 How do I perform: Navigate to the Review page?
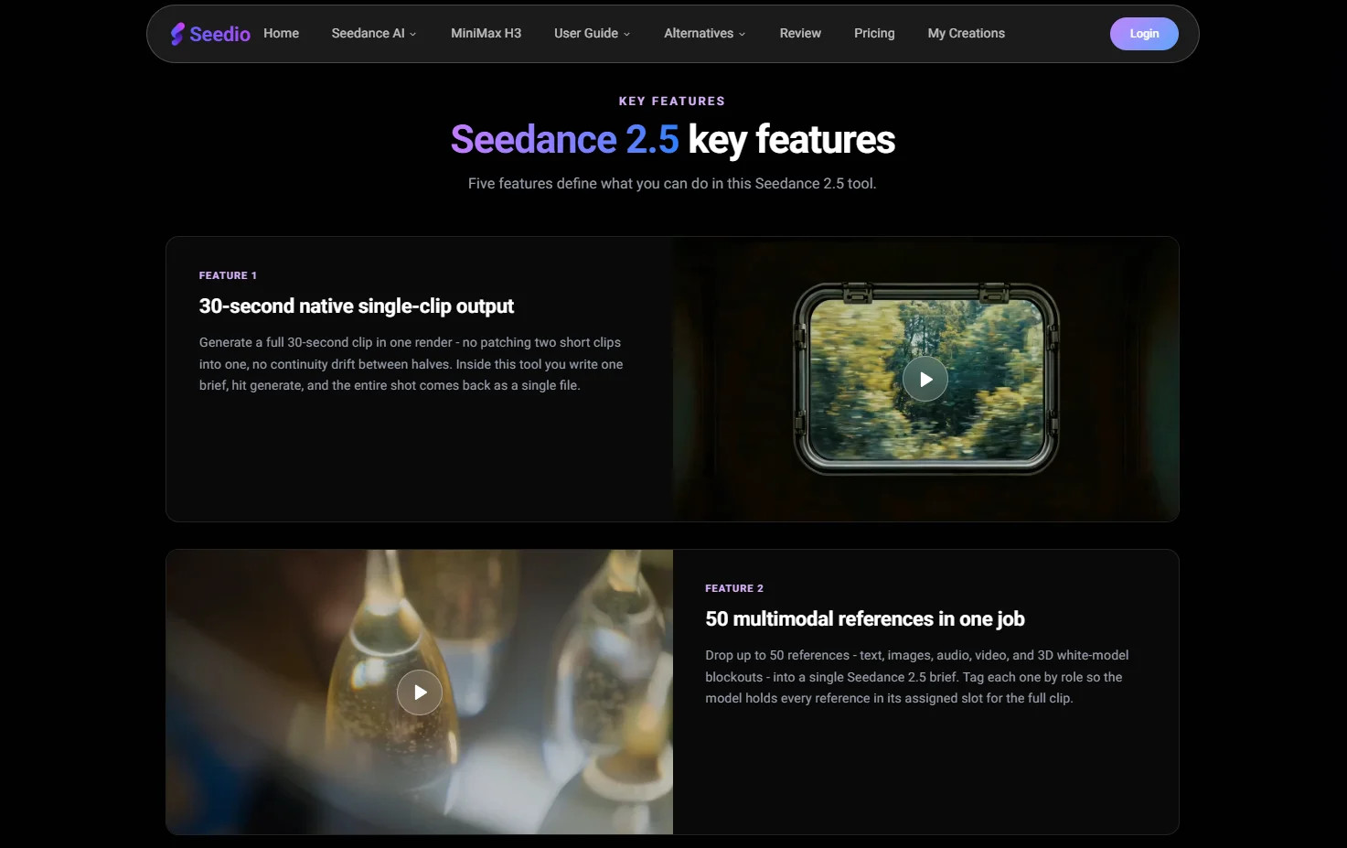800,34
